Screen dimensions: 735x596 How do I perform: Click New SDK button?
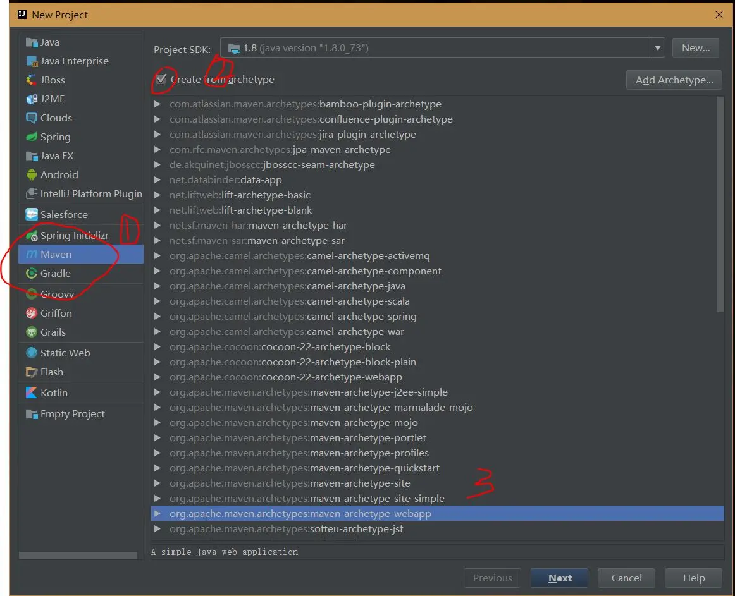click(x=696, y=48)
